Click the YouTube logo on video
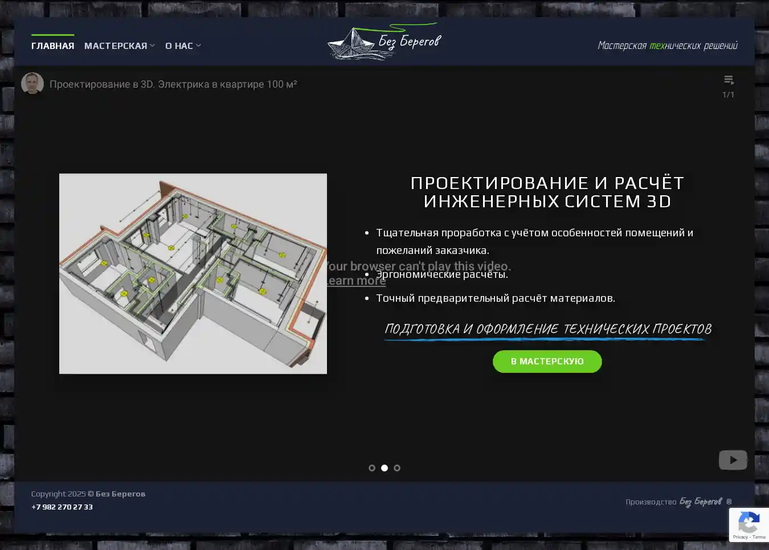769x550 pixels. point(733,460)
